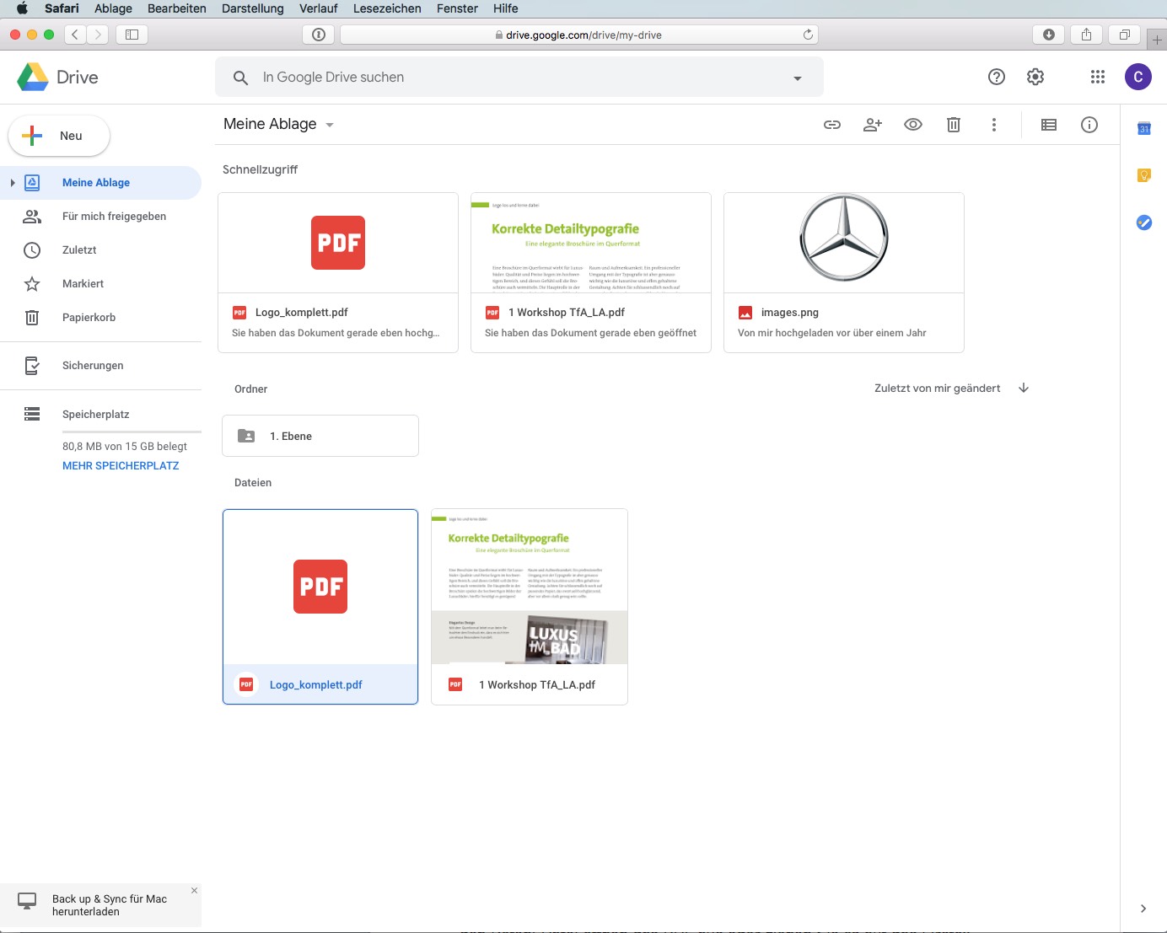The image size is (1167, 933).
Task: Open Drive settings gear icon
Action: pos(1035,77)
